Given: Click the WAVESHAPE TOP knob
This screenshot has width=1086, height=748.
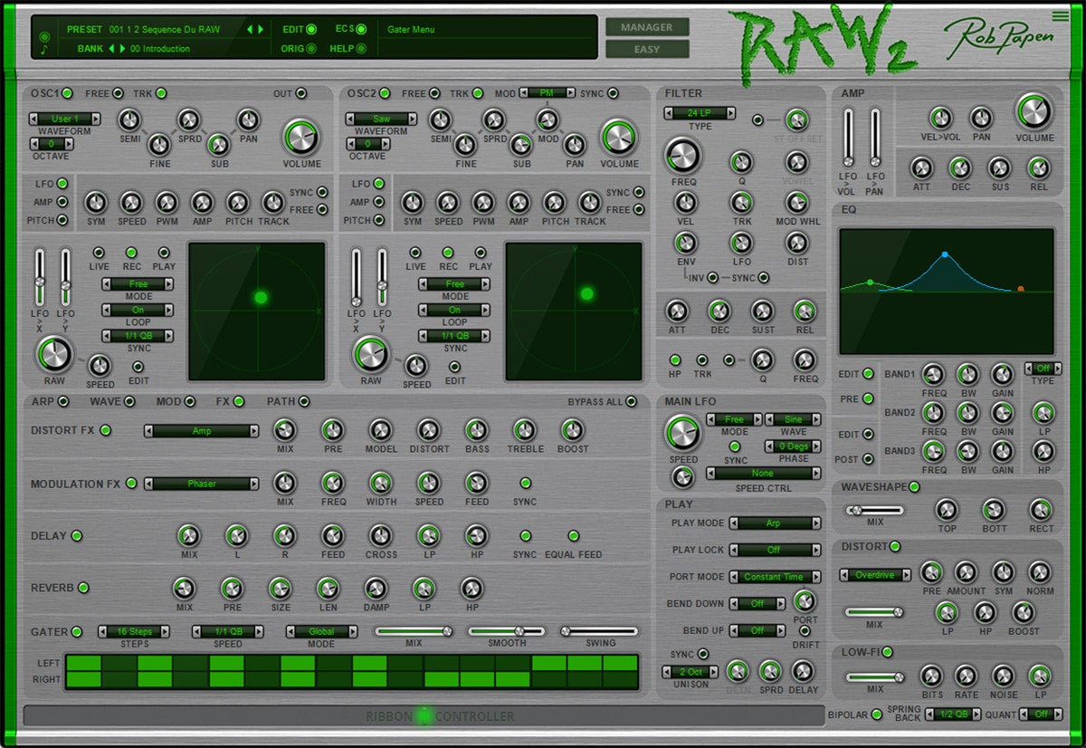Looking at the screenshot, I should 947,510.
